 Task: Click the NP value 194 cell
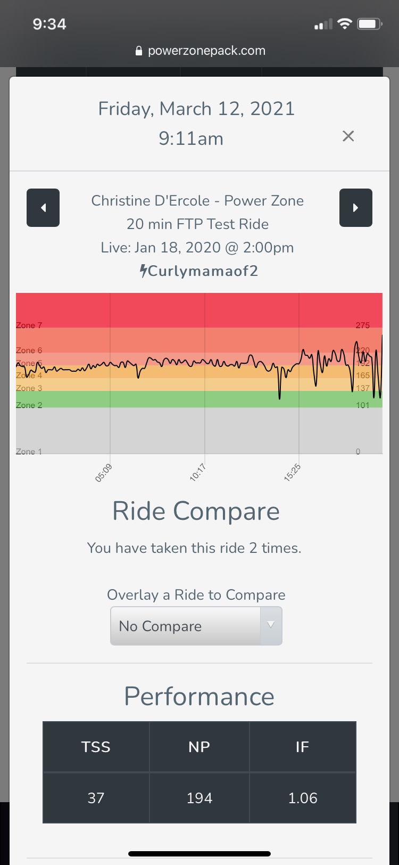coord(199,798)
